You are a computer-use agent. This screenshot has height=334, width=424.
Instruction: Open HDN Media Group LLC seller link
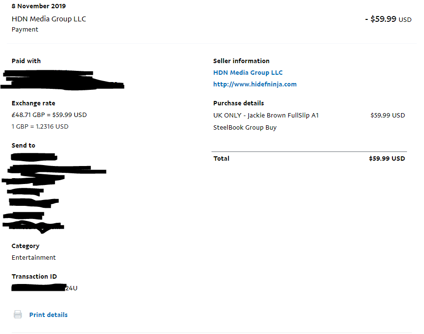[x=247, y=73]
